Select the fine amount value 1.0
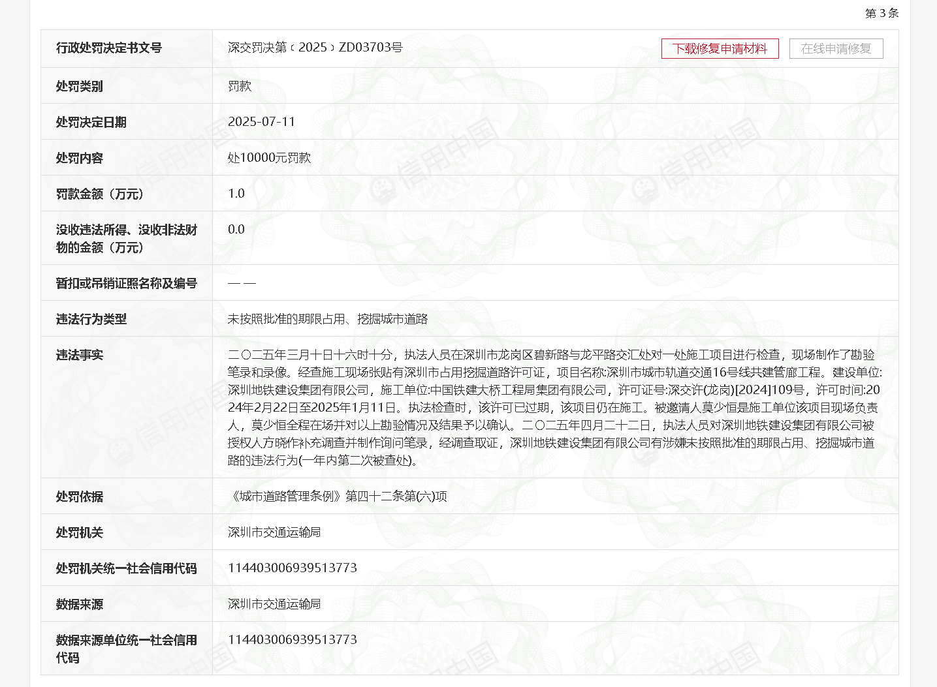The width and height of the screenshot is (937, 687). (x=236, y=194)
